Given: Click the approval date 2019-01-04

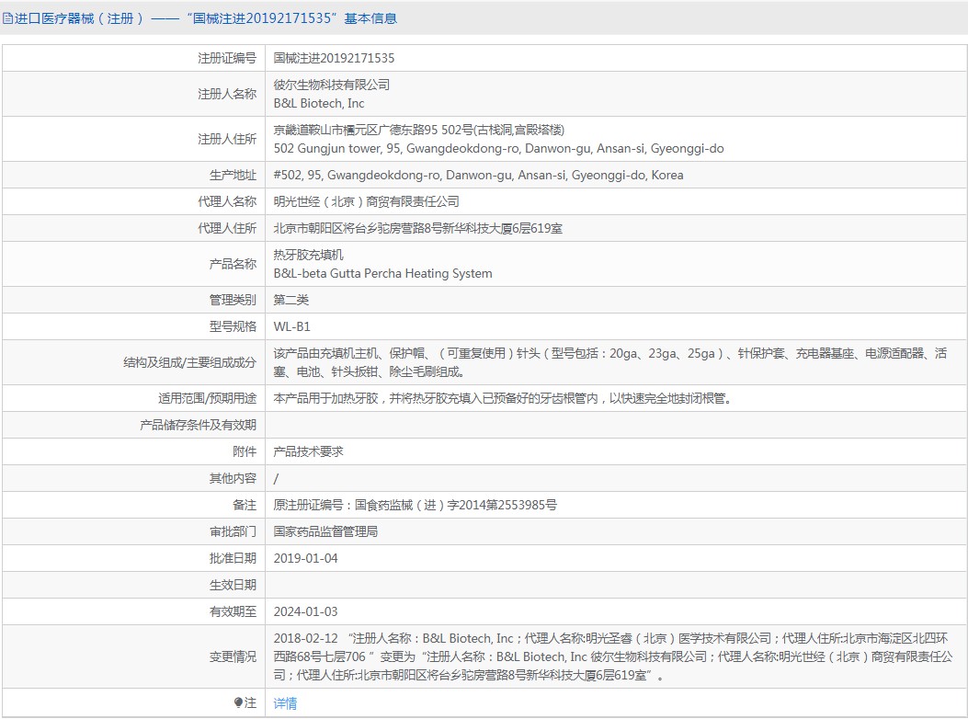Looking at the screenshot, I should point(305,558).
